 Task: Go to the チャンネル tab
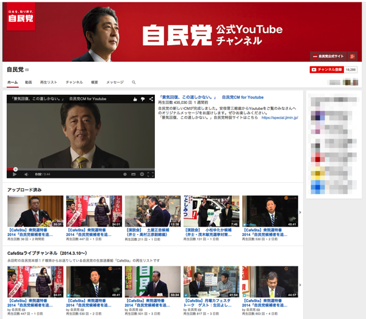[74, 82]
